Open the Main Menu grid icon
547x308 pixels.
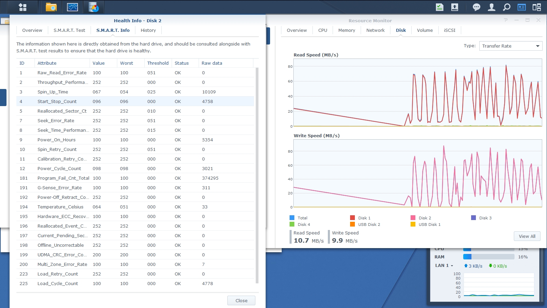(x=23, y=7)
